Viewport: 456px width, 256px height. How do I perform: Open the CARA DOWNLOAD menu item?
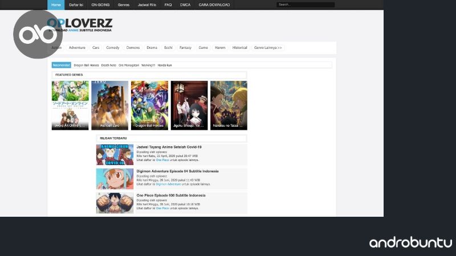point(214,5)
